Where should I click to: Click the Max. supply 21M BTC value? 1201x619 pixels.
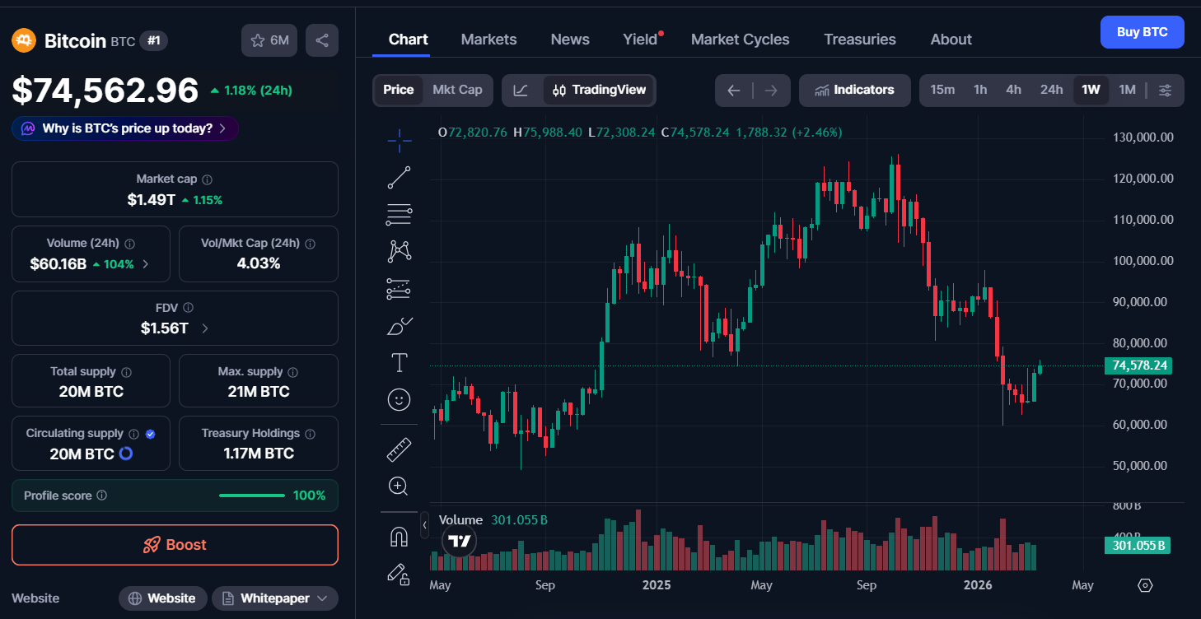pos(259,392)
